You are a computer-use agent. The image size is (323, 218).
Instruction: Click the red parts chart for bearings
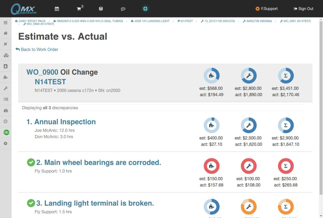212,166
